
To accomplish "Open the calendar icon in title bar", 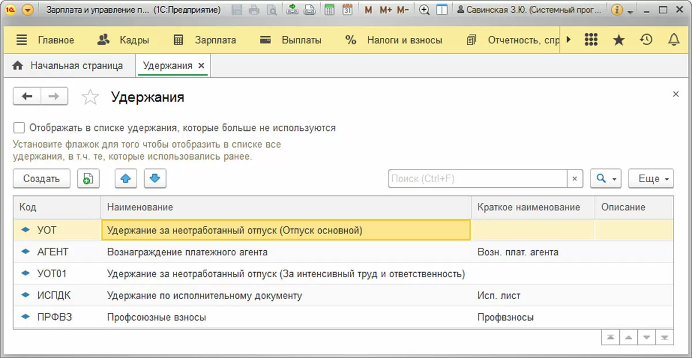I will (x=347, y=10).
